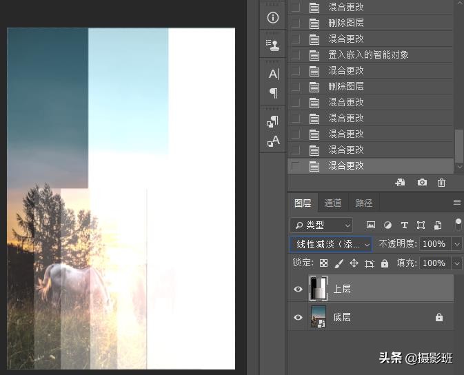
Task: Lock transparent pixels for the layer
Action: pos(324,263)
